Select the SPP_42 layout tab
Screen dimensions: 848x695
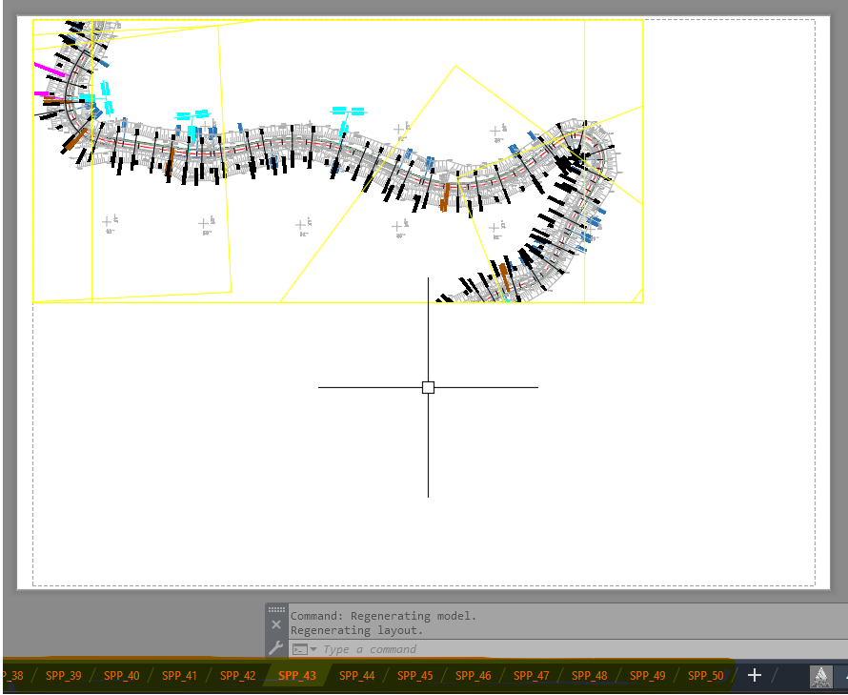pos(237,676)
